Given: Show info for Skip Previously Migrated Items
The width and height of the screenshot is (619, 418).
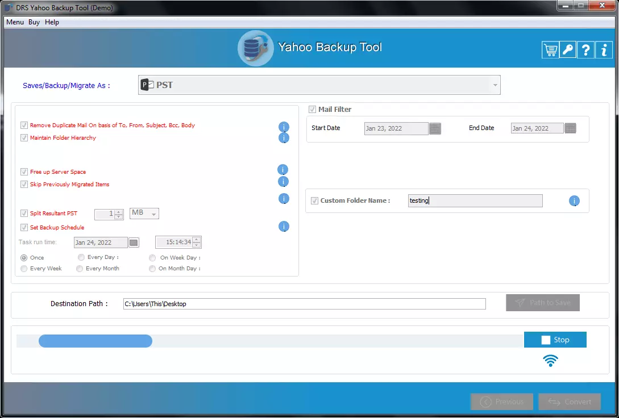Looking at the screenshot, I should click(x=284, y=182).
